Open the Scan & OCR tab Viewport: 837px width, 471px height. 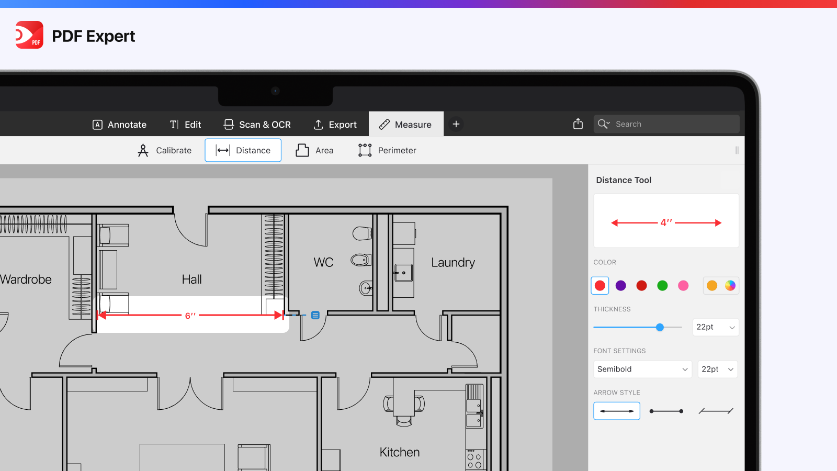pyautogui.click(x=257, y=125)
